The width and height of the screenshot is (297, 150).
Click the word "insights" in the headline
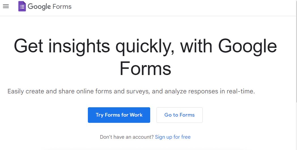(79, 46)
